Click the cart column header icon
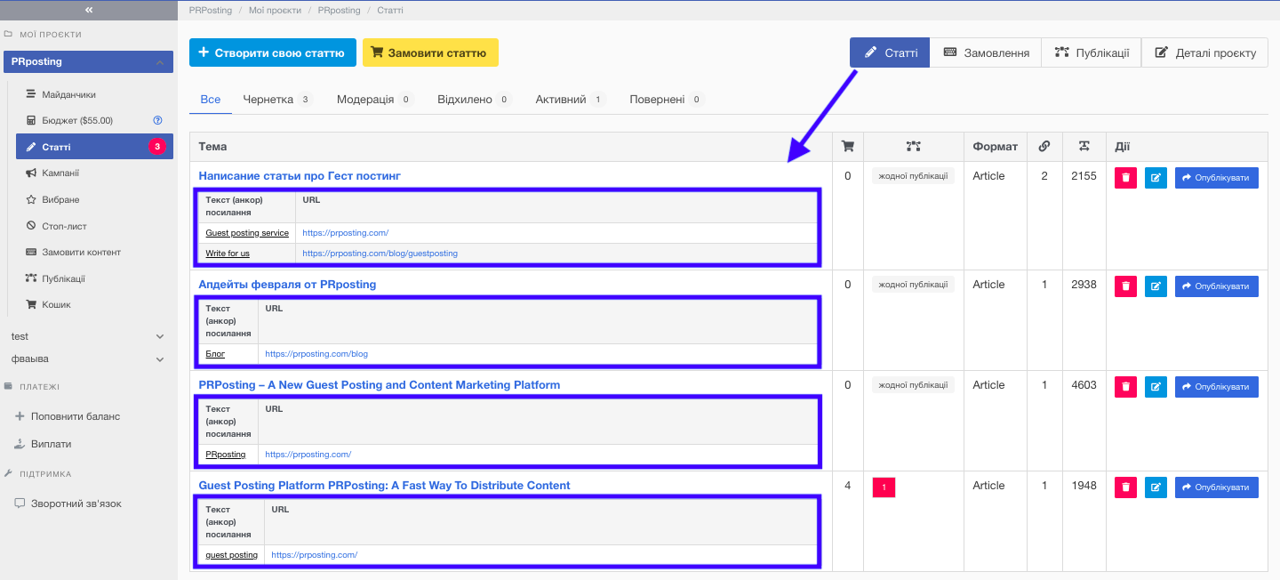Screen dimensions: 1280x580 [848, 147]
